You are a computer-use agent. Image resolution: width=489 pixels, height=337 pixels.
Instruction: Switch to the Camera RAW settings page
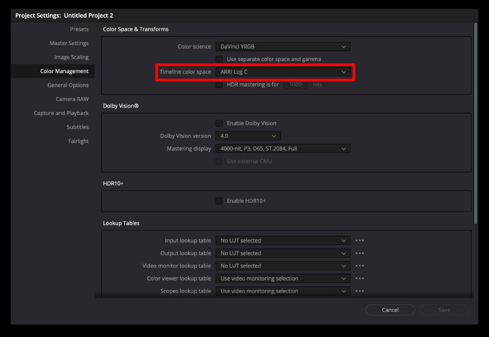coord(72,99)
